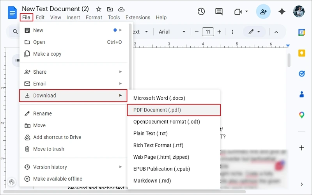Check the cloud save status icon

pos(121,9)
